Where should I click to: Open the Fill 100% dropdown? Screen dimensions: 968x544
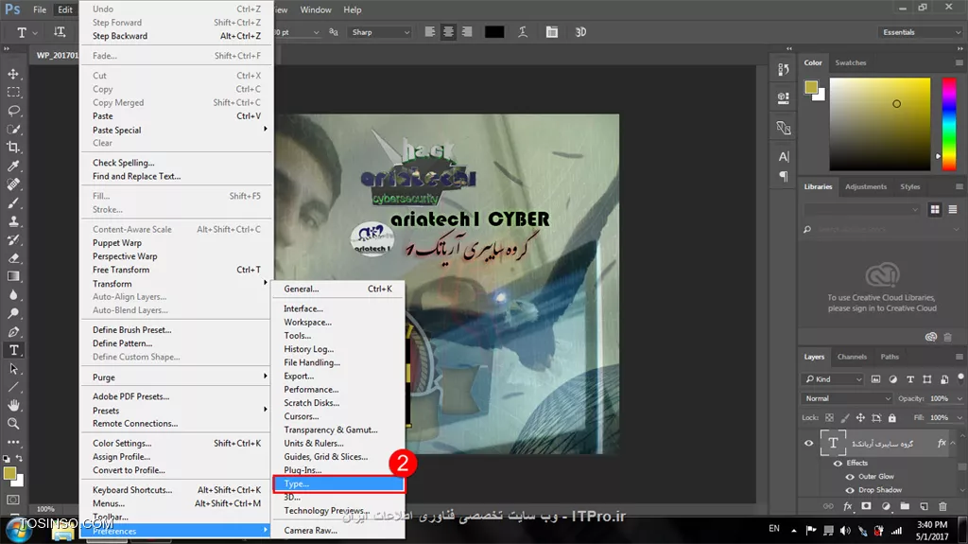(959, 418)
